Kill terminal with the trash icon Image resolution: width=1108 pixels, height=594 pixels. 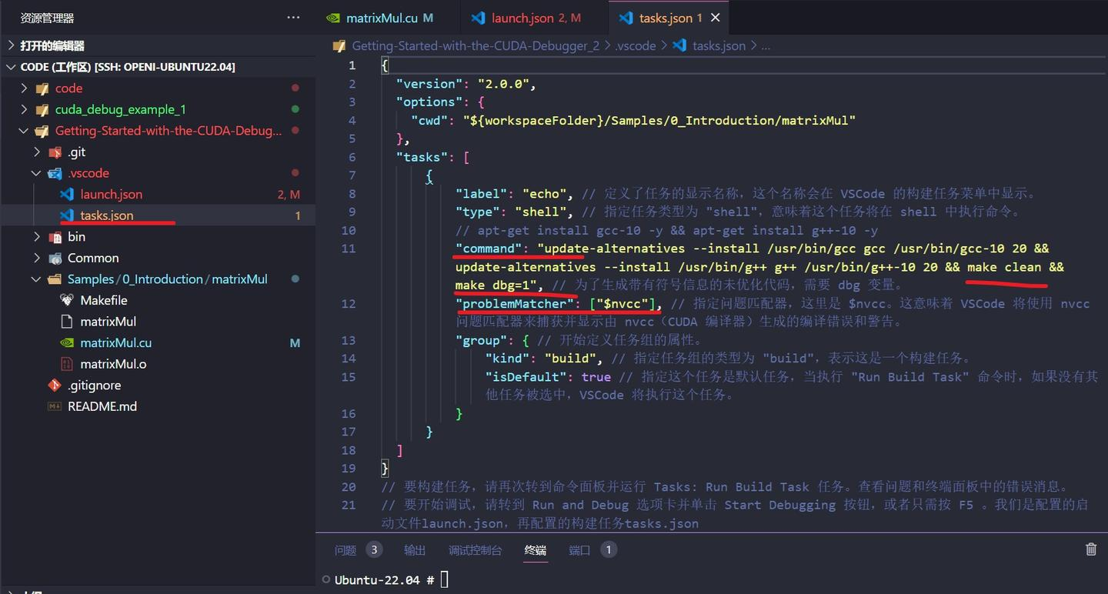[1090, 549]
